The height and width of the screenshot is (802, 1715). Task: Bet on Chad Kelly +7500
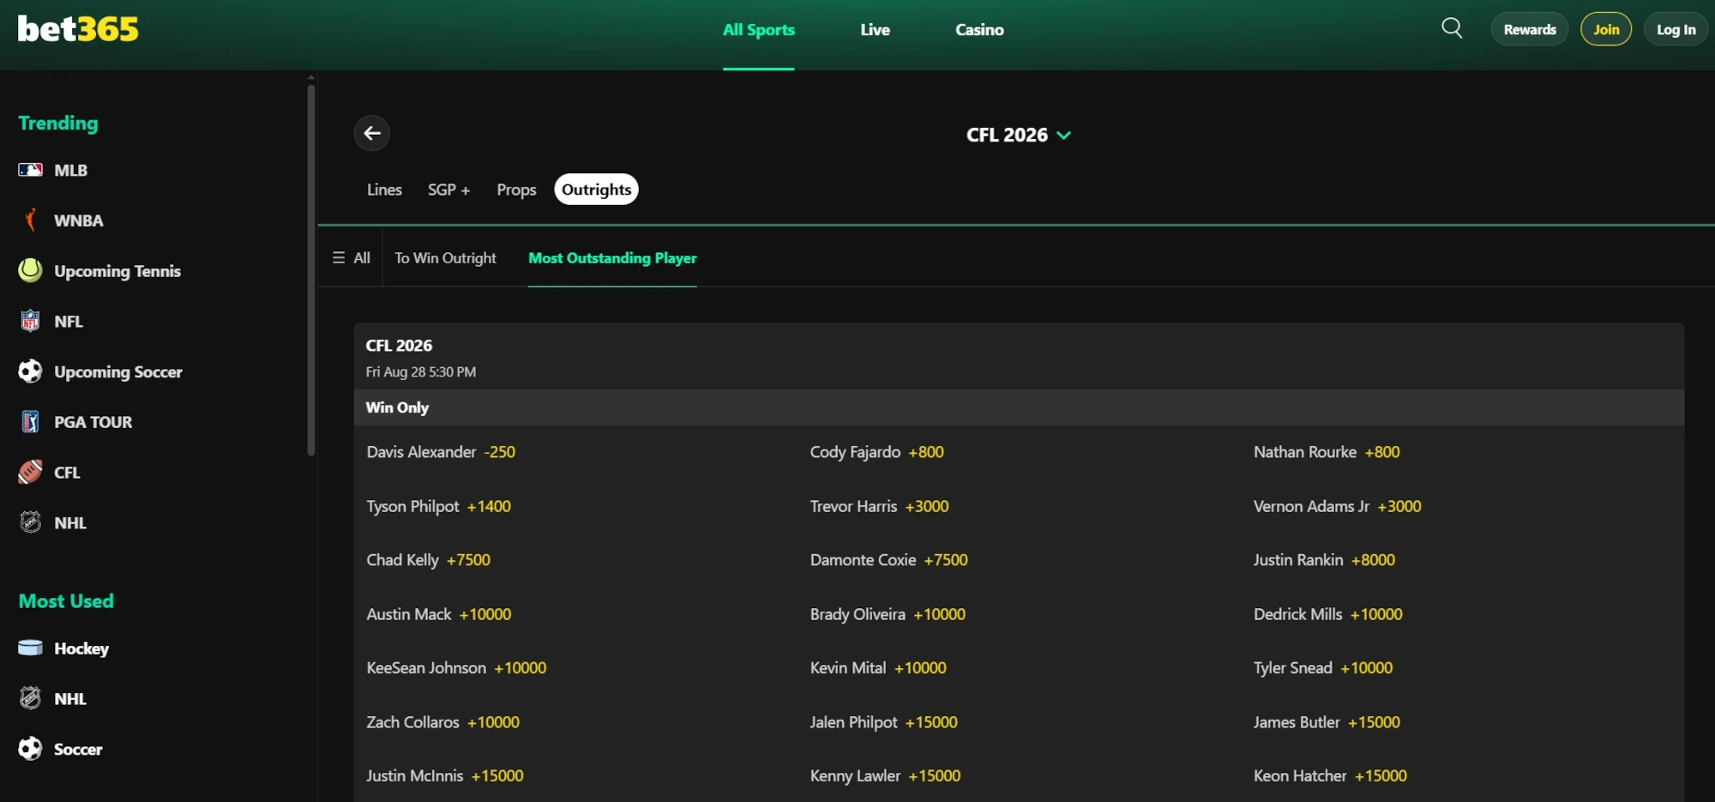(428, 560)
